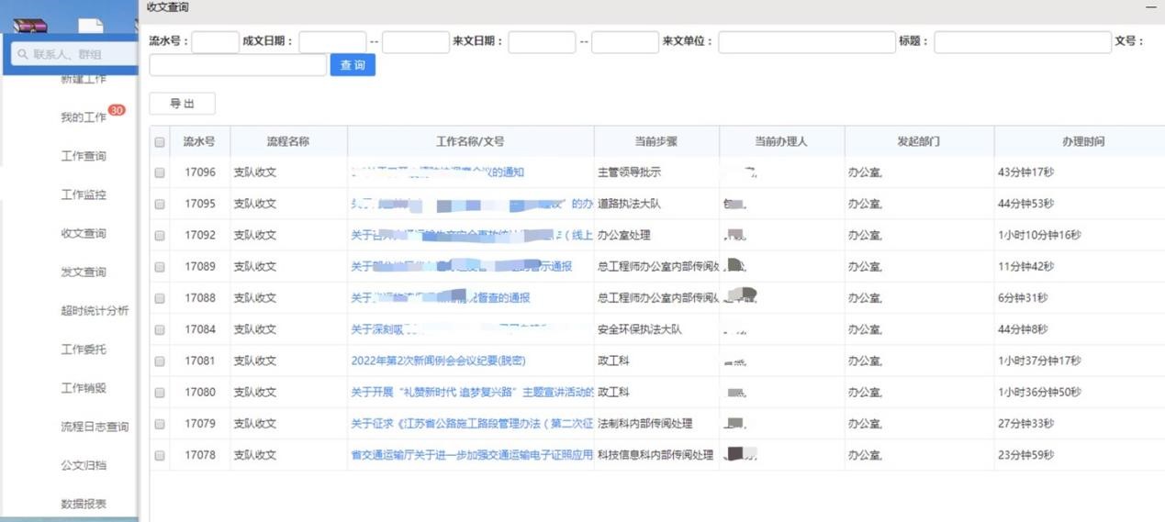Screen dimensions: 1165x522
Task: Open link 关于开展“礼赞新时代 追梦复兴路”主题宣讲活动
Action: coord(472,392)
